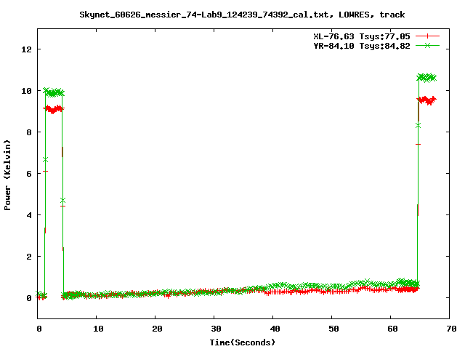
Task: Click y-axis tick label 6
Action: point(29,174)
